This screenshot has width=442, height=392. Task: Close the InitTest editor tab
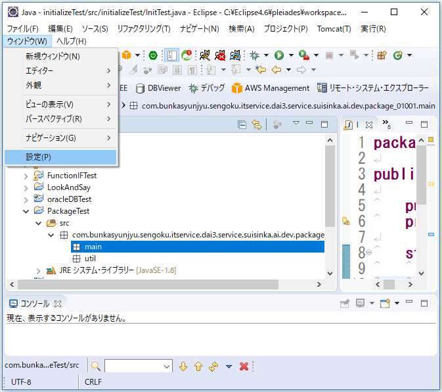[x=369, y=125]
